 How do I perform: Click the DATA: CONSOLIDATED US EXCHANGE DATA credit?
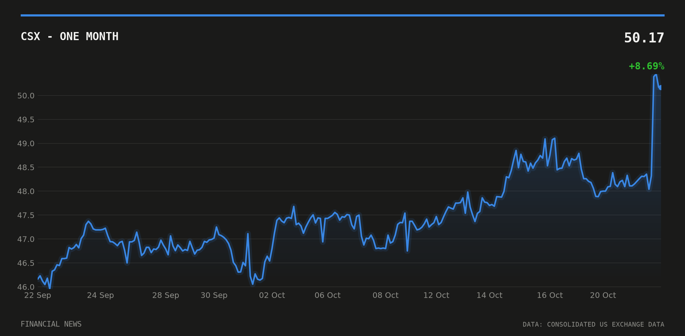pyautogui.click(x=593, y=324)
